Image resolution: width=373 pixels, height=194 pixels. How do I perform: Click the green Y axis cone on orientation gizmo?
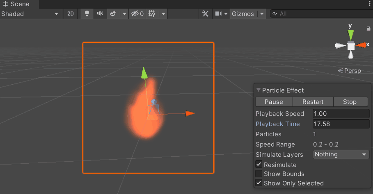point(351,35)
